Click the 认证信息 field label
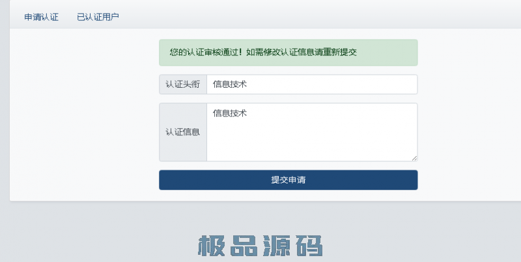 (183, 132)
